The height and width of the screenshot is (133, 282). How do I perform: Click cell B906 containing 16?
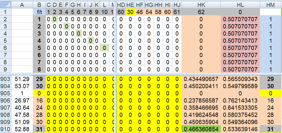coord(39,100)
